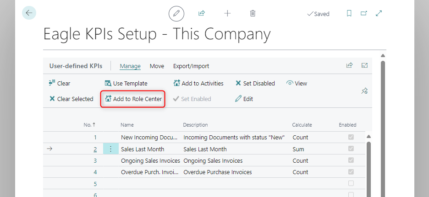This screenshot has width=429, height=197.
Task: Click Add to Role Center
Action: click(133, 99)
